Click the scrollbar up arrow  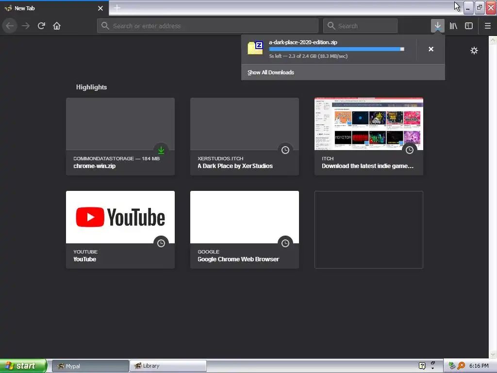(493, 40)
